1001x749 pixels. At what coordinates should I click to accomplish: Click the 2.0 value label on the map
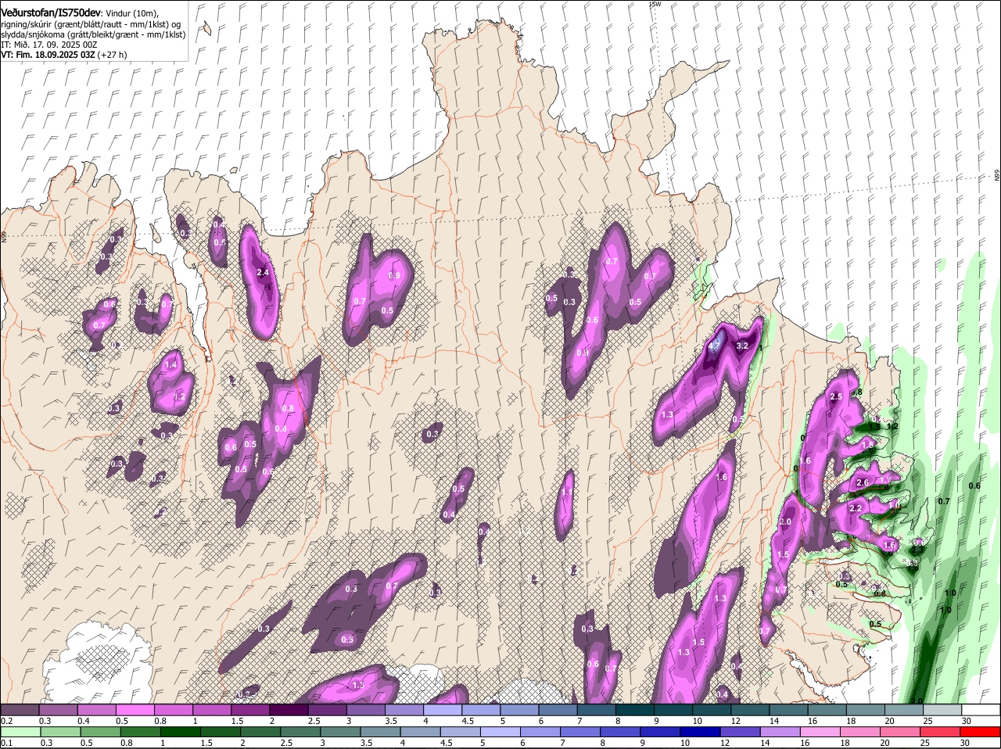tap(786, 522)
